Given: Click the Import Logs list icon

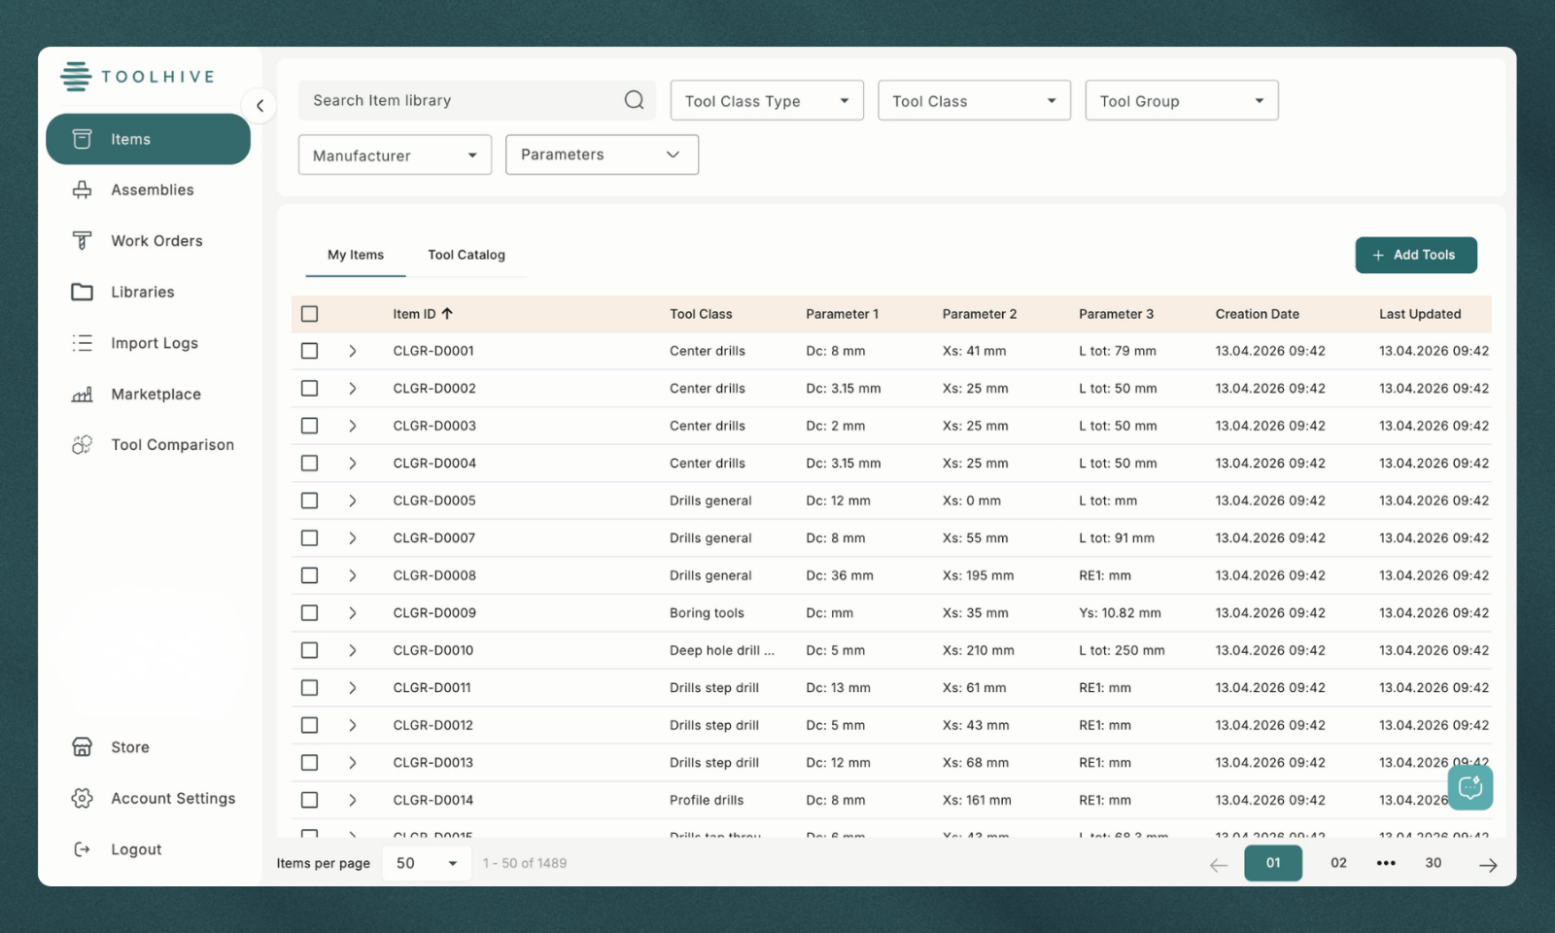Looking at the screenshot, I should click(x=83, y=343).
